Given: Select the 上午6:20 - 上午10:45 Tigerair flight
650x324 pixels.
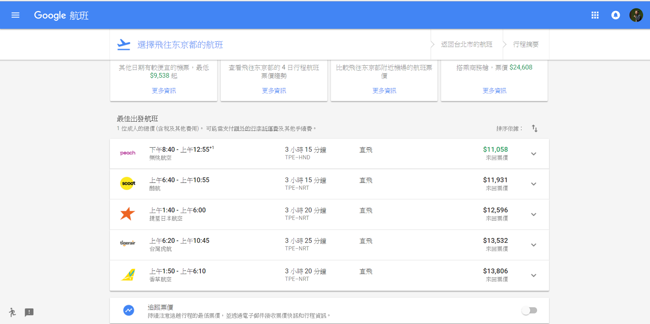Looking at the screenshot, I should coord(329,245).
